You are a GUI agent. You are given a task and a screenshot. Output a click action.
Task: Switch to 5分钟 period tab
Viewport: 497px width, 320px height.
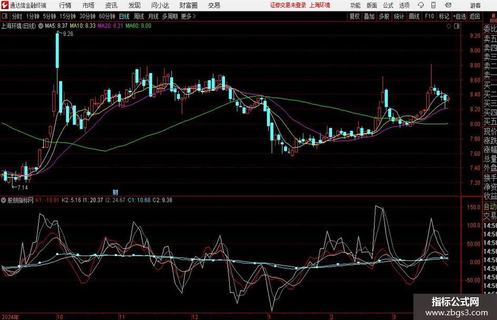coord(49,16)
